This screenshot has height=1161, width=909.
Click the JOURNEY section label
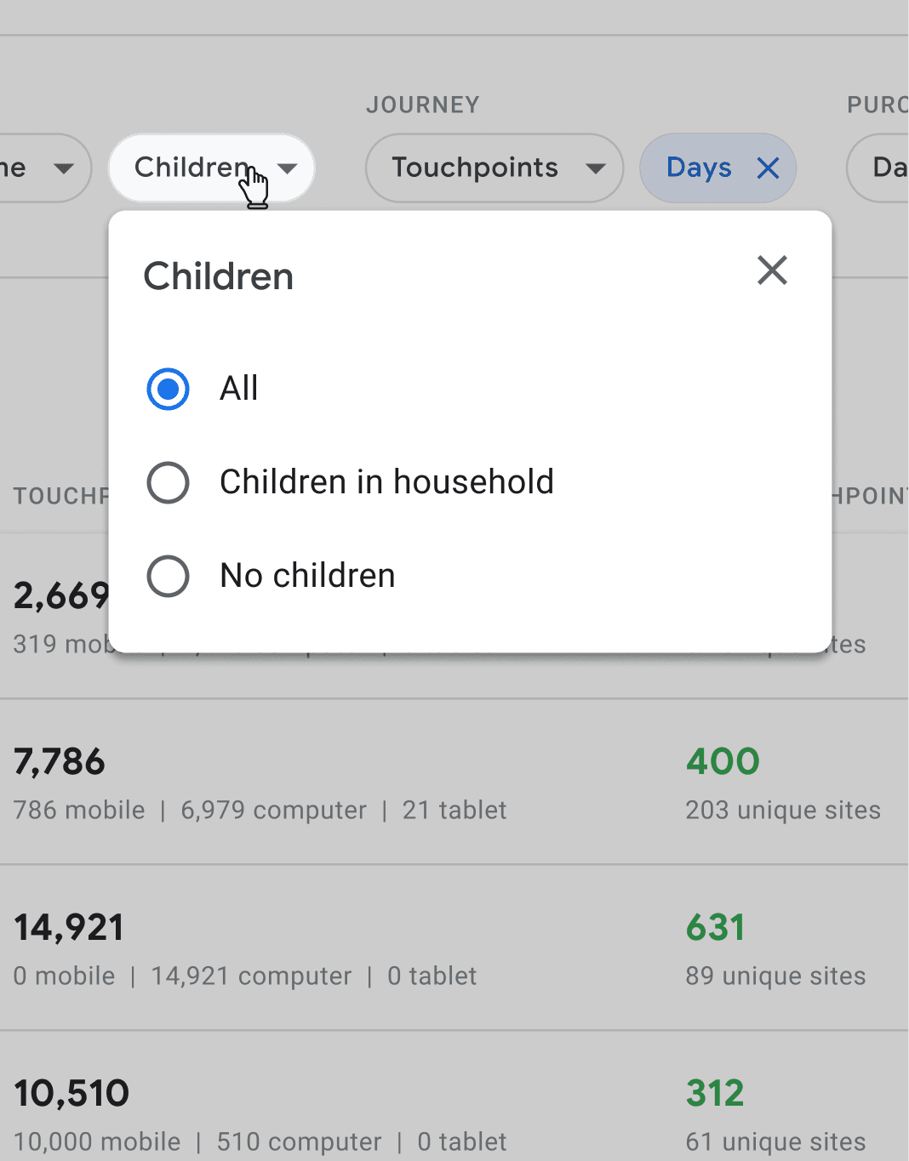(x=423, y=105)
